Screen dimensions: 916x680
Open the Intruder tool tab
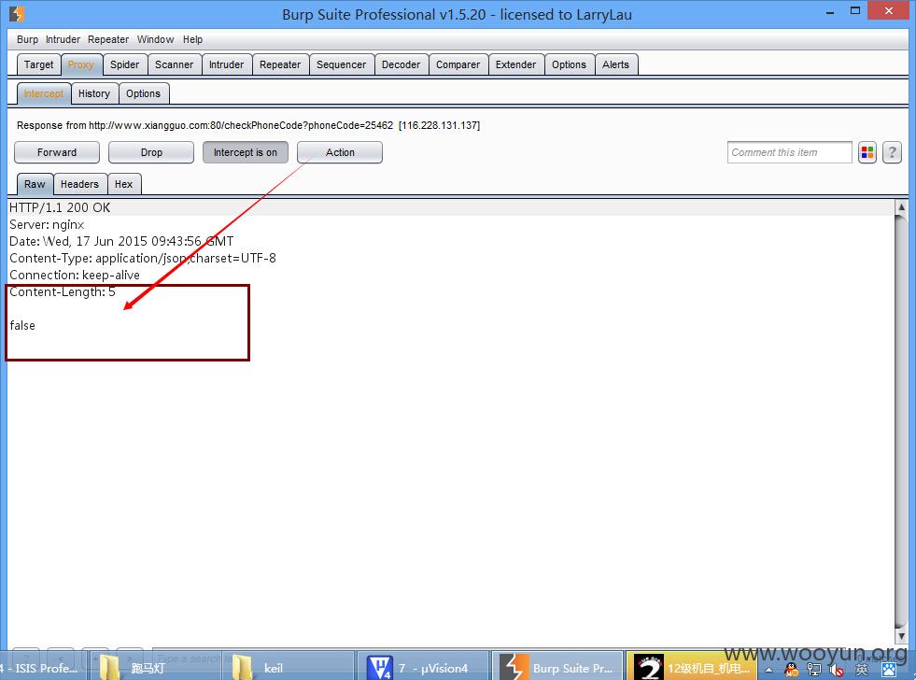tap(227, 64)
